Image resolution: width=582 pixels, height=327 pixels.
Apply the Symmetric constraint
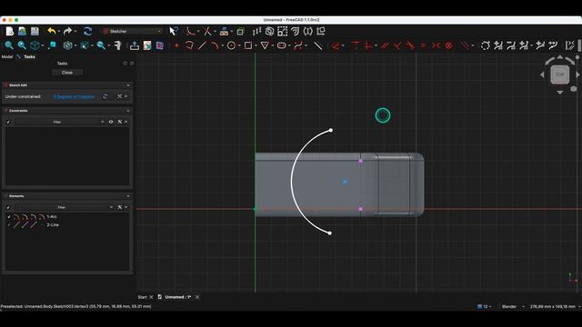click(436, 45)
